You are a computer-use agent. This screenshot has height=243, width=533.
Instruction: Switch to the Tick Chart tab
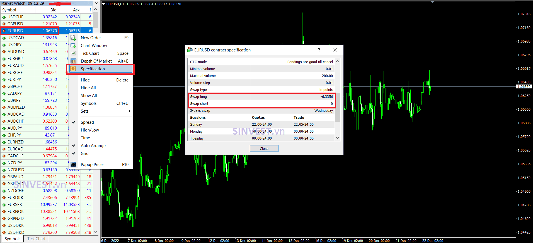pyautogui.click(x=36, y=239)
